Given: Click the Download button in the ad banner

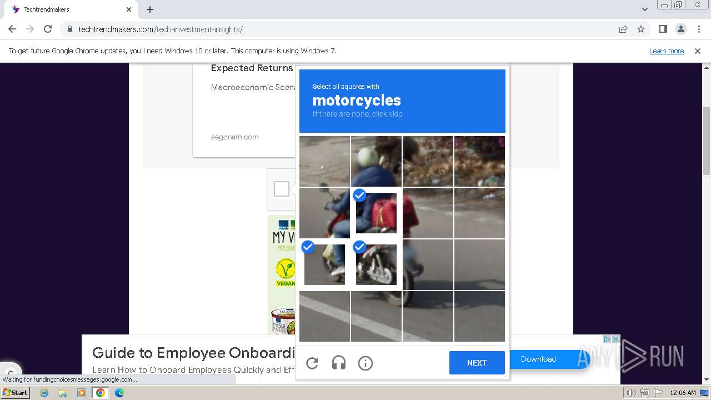Looking at the screenshot, I should [538, 359].
